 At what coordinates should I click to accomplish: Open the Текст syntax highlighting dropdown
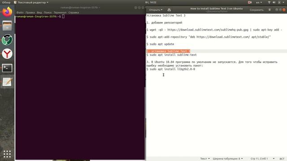(x=205, y=159)
